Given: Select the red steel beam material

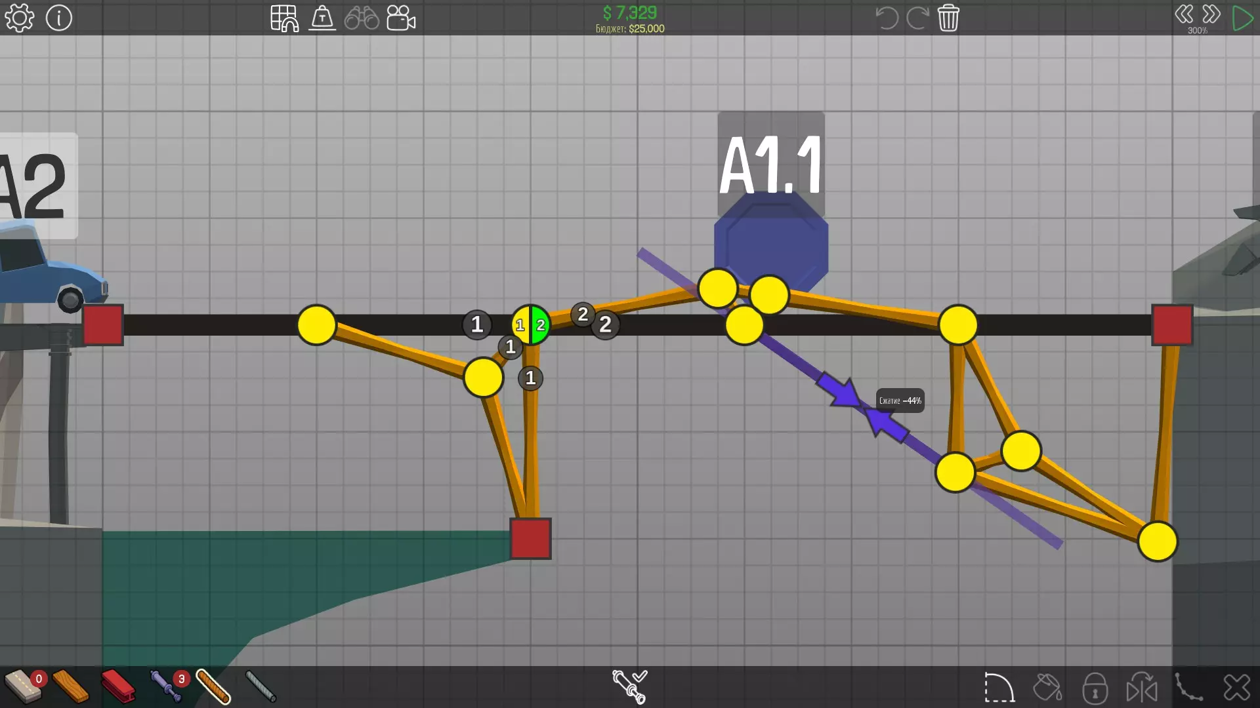Looking at the screenshot, I should [118, 686].
